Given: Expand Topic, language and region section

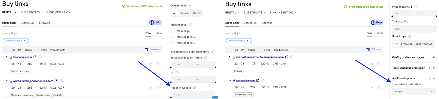Looking at the screenshot, I should (x=434, y=68).
